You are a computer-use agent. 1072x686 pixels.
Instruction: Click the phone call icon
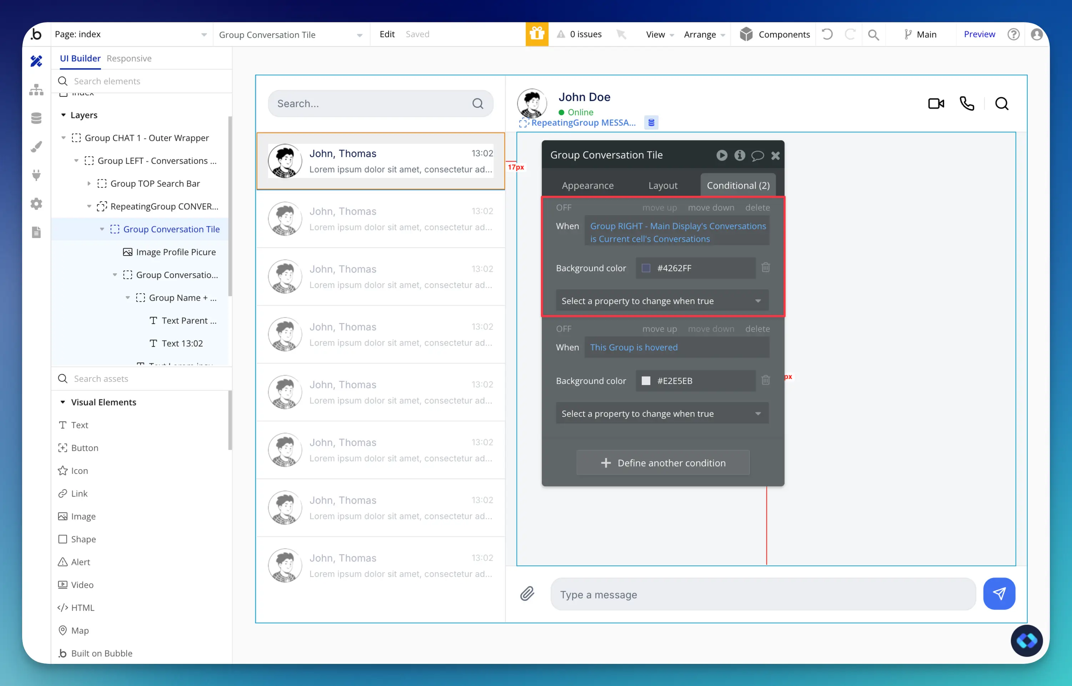pyautogui.click(x=967, y=104)
